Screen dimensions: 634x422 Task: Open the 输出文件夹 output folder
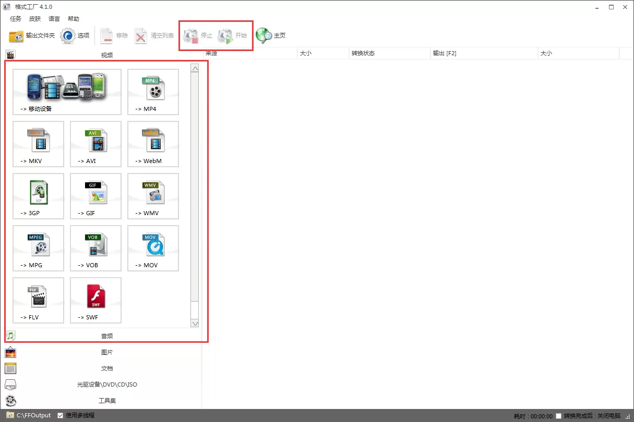click(32, 36)
